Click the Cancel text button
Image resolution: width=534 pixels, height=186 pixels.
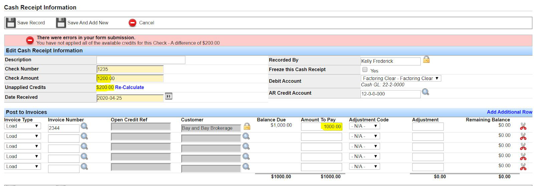pyautogui.click(x=147, y=23)
